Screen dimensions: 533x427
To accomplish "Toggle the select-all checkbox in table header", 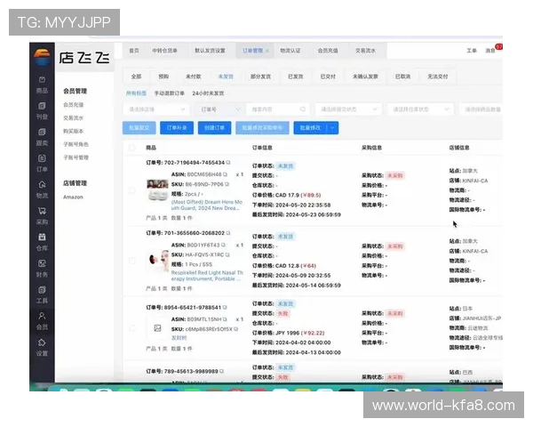I will [x=132, y=148].
